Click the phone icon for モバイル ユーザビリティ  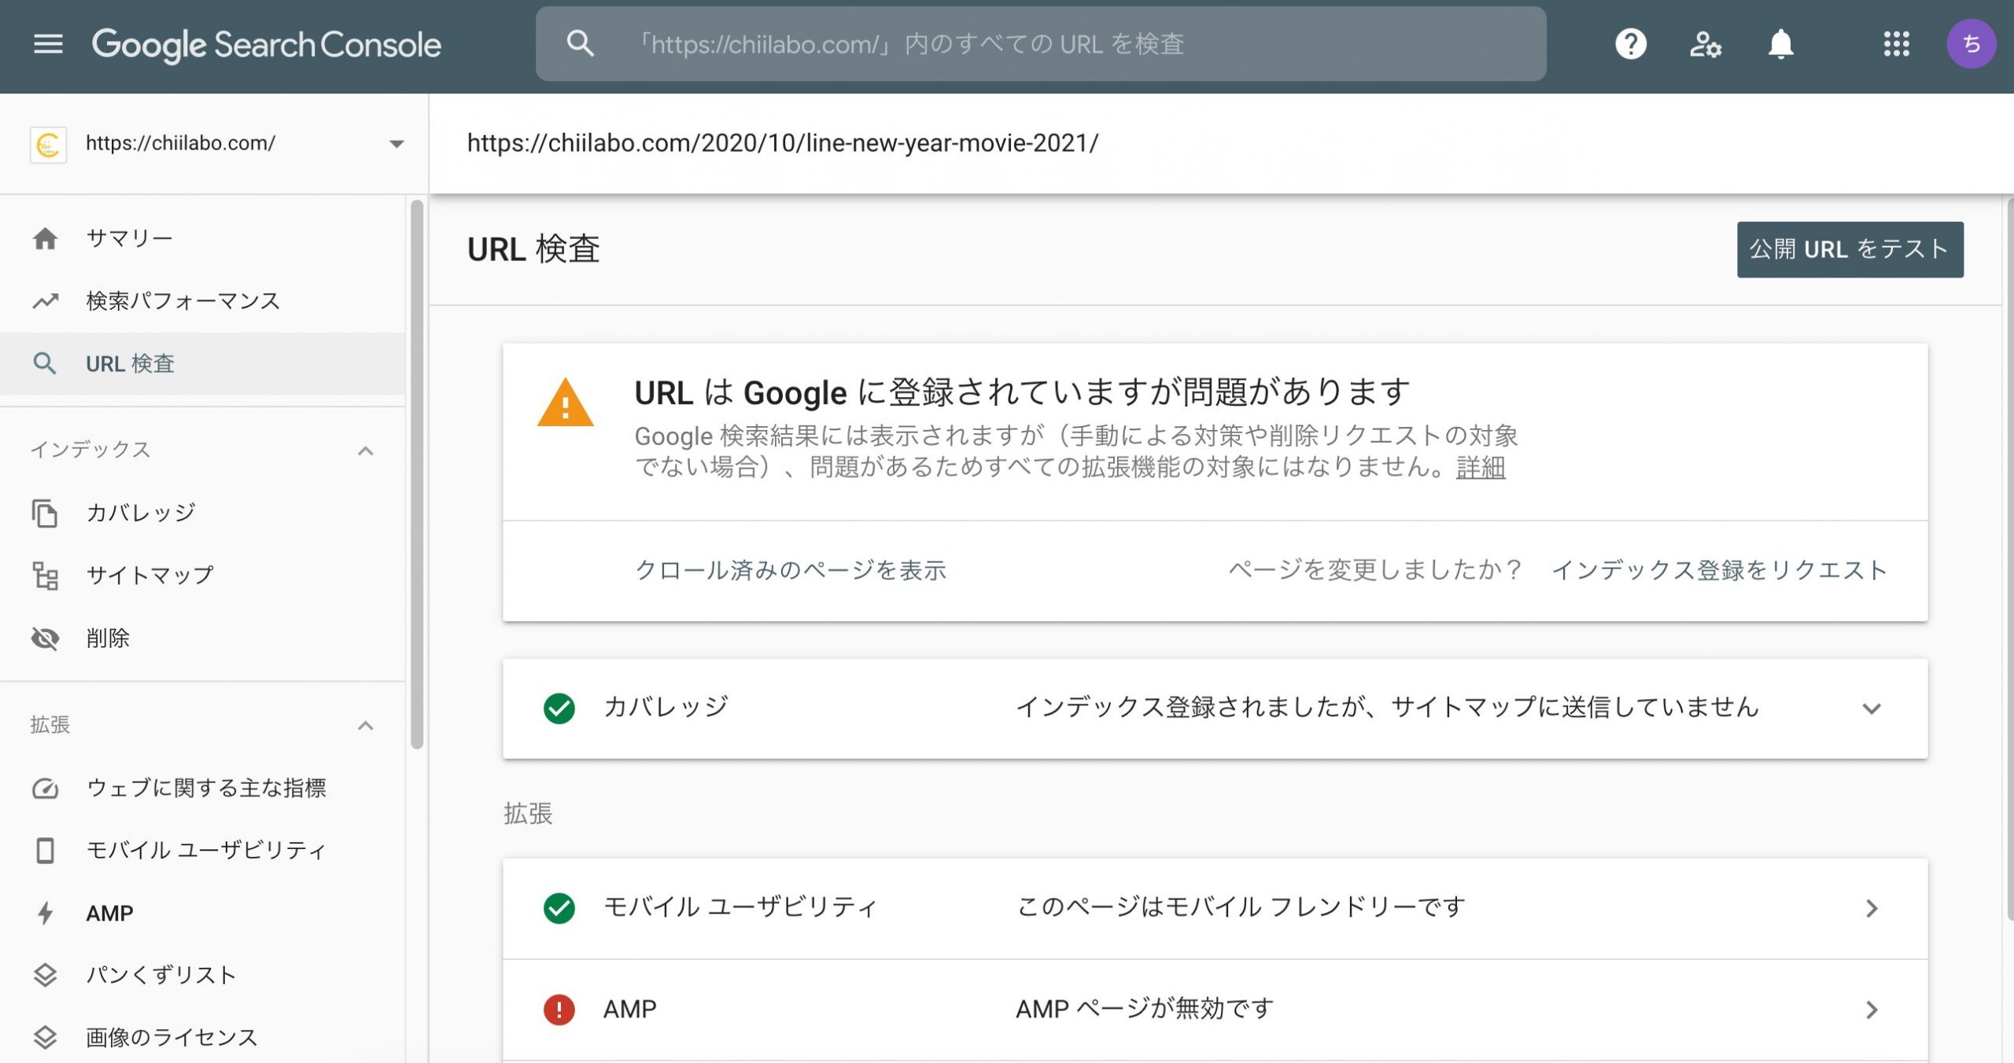[x=45, y=850]
